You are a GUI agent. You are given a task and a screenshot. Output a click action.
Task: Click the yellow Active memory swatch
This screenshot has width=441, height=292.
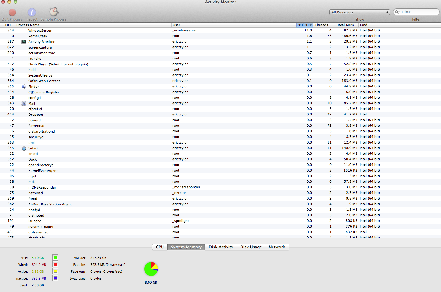click(x=55, y=271)
